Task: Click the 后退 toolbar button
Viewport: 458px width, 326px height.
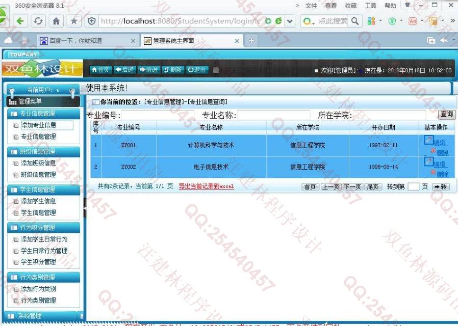Action: [x=124, y=70]
